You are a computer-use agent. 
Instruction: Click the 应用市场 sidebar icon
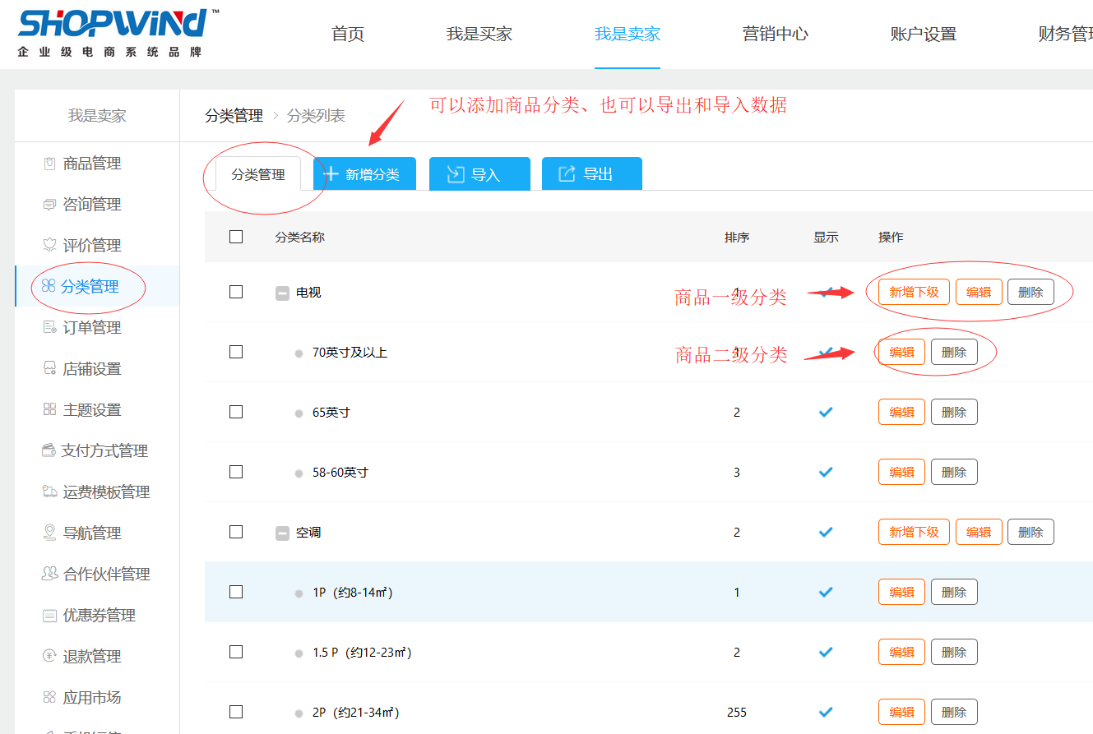click(49, 697)
